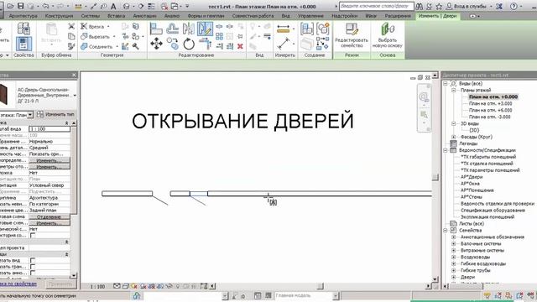
Task: Open the Help question mark icon
Action: [x=514, y=6]
